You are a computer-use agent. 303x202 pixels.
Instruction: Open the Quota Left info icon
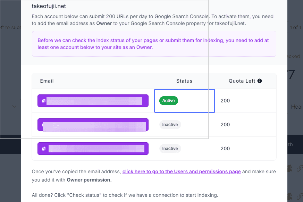pyautogui.click(x=260, y=81)
